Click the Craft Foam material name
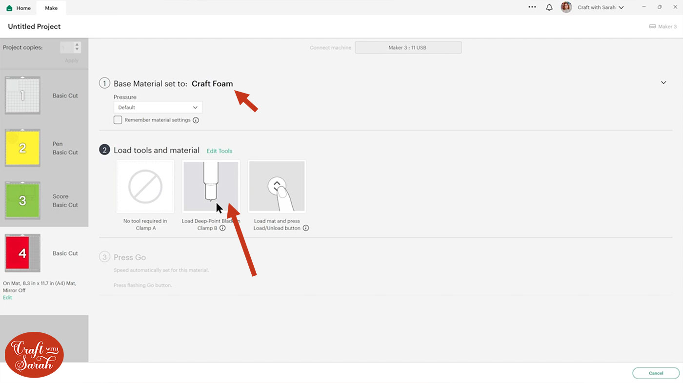This screenshot has height=383, width=683. pos(212,83)
